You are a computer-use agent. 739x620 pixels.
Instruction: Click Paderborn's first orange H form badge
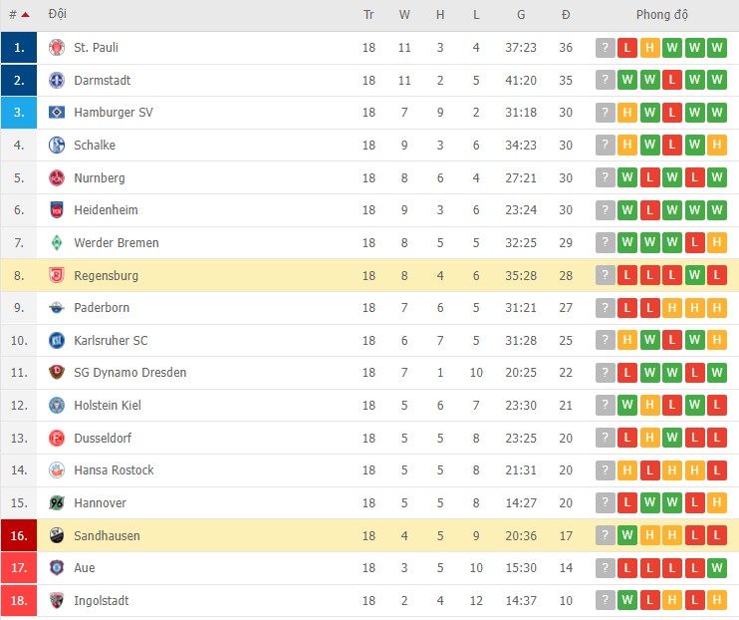coord(672,308)
